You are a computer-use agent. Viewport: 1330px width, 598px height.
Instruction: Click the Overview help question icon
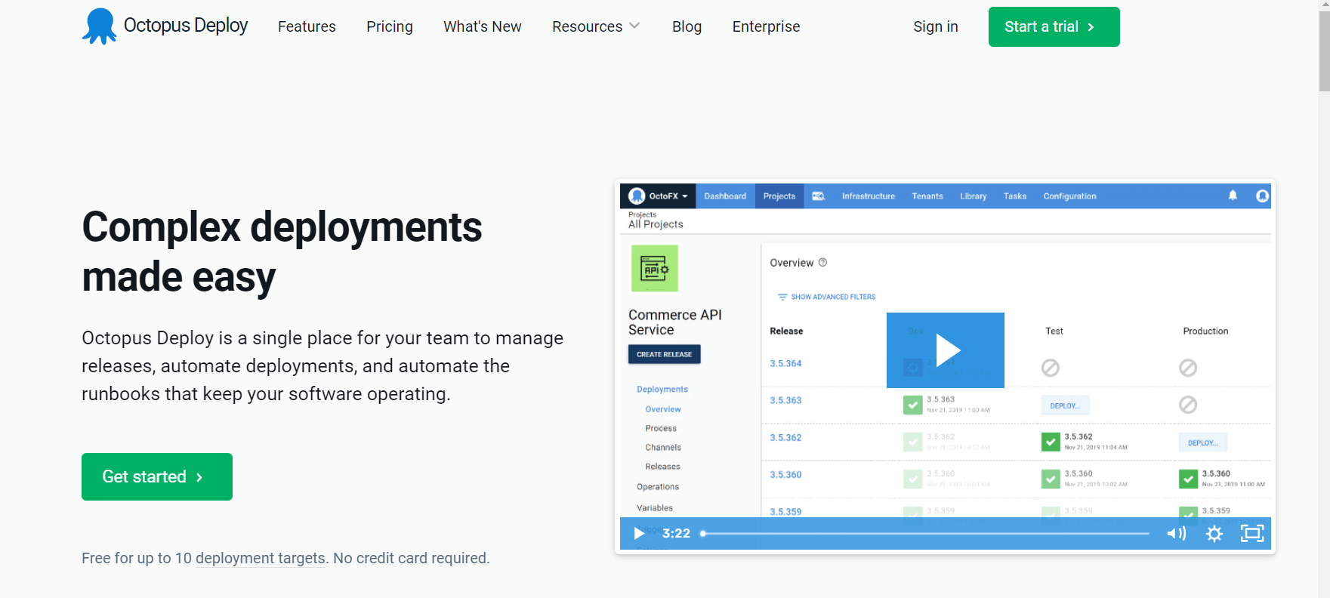823,263
